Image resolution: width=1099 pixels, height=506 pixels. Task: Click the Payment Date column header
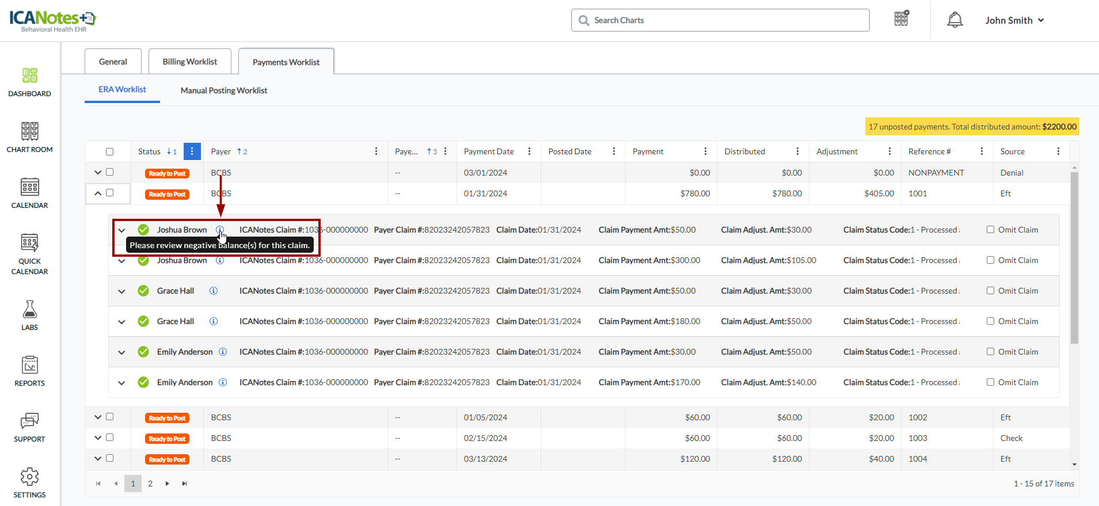(489, 151)
